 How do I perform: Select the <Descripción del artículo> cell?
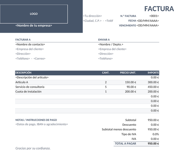point(32,77)
